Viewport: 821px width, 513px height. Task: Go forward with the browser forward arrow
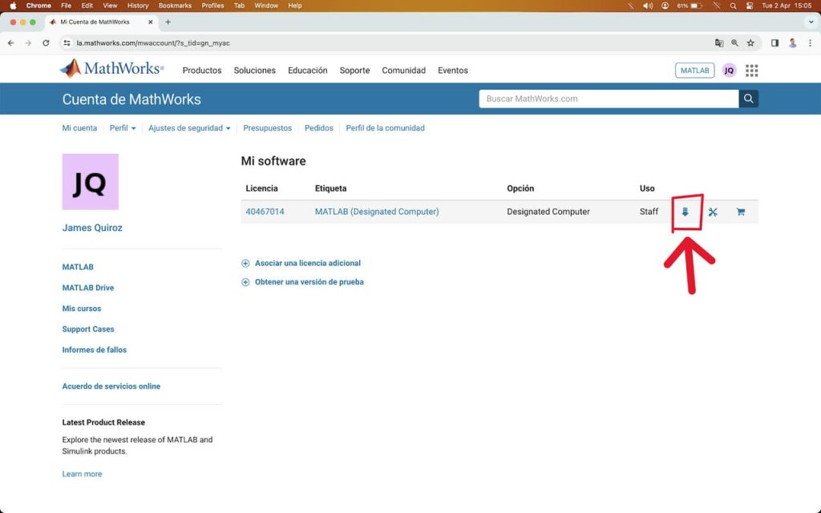coord(28,43)
